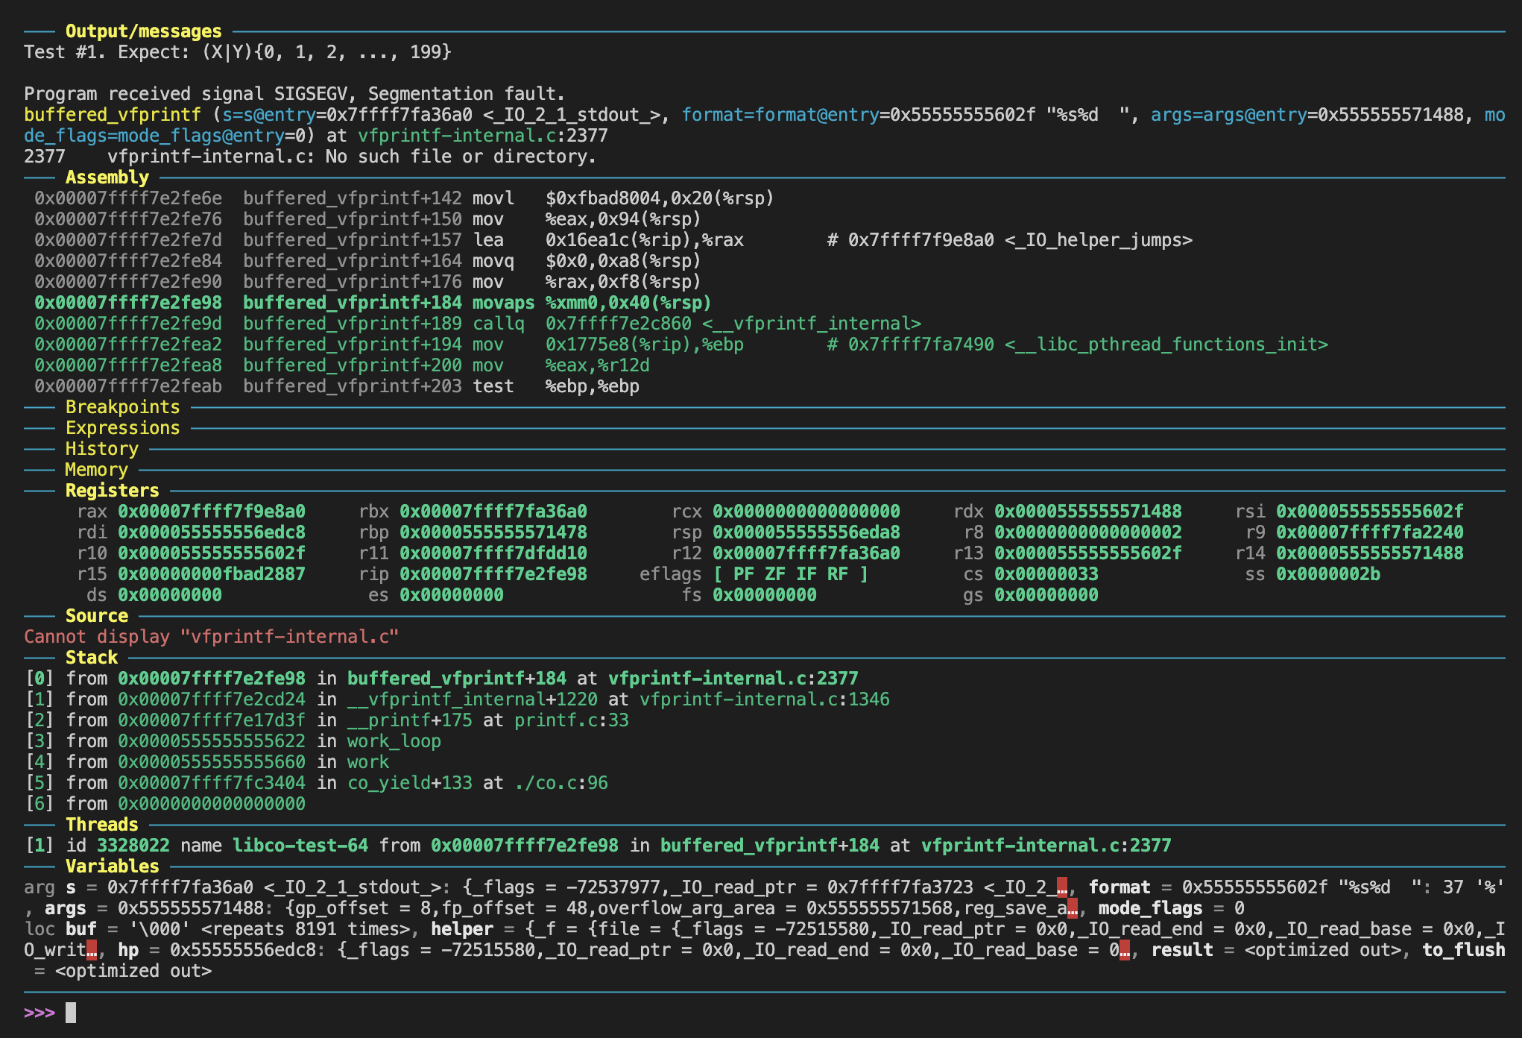Viewport: 1522px width, 1038px height.
Task: Click the lea _IO_helper_jumps assembly line
Action: pos(613,240)
